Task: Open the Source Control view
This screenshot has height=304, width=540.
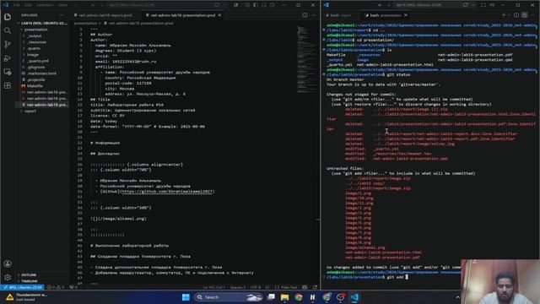Action: (8, 44)
